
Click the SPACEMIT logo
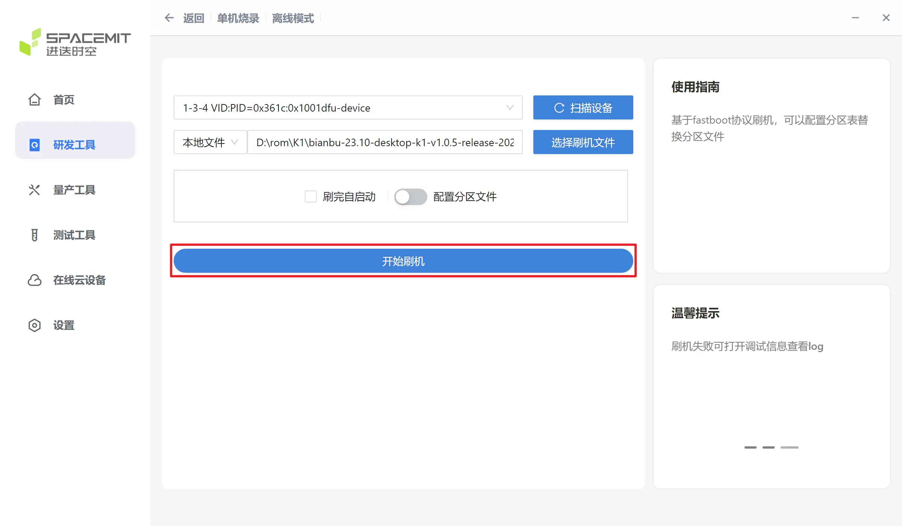[75, 42]
